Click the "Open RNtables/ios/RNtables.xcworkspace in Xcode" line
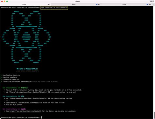Viewport: 155px width, 119px height. (35, 103)
